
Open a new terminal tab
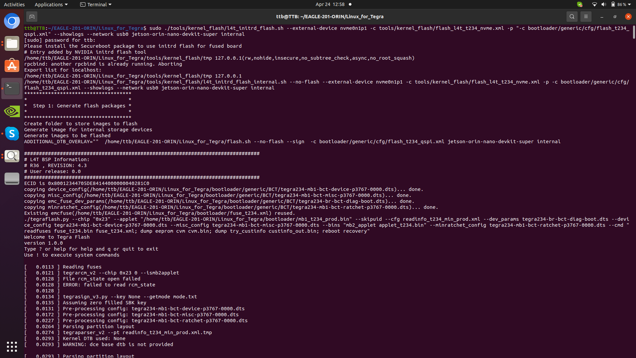[x=32, y=17]
